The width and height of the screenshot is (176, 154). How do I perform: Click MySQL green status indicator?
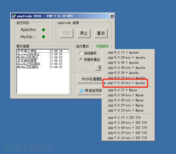44,37
